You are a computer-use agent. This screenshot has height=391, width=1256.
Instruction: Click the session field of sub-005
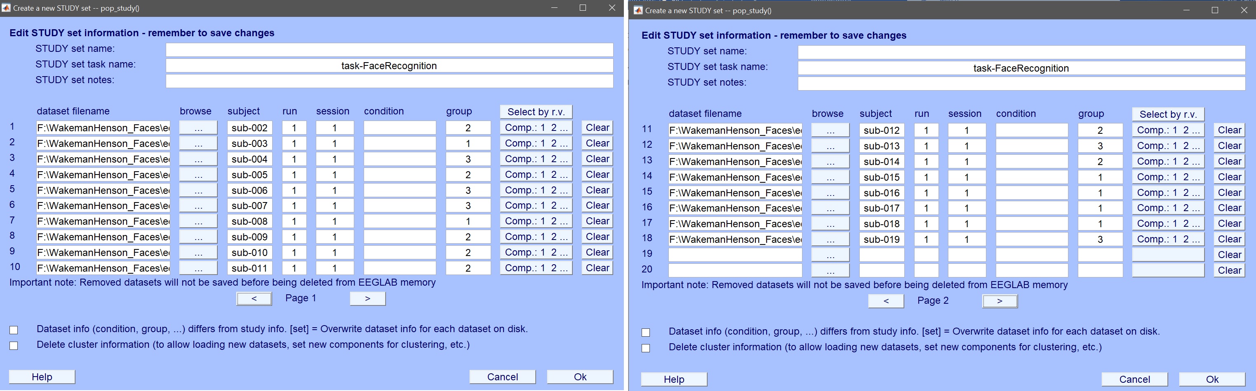coord(334,175)
